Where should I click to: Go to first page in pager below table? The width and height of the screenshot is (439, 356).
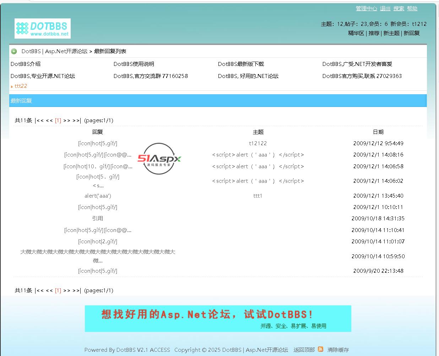pyautogui.click(x=39, y=290)
